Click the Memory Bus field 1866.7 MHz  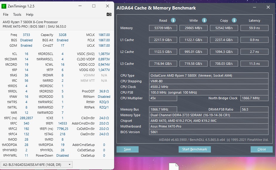(x=163, y=109)
